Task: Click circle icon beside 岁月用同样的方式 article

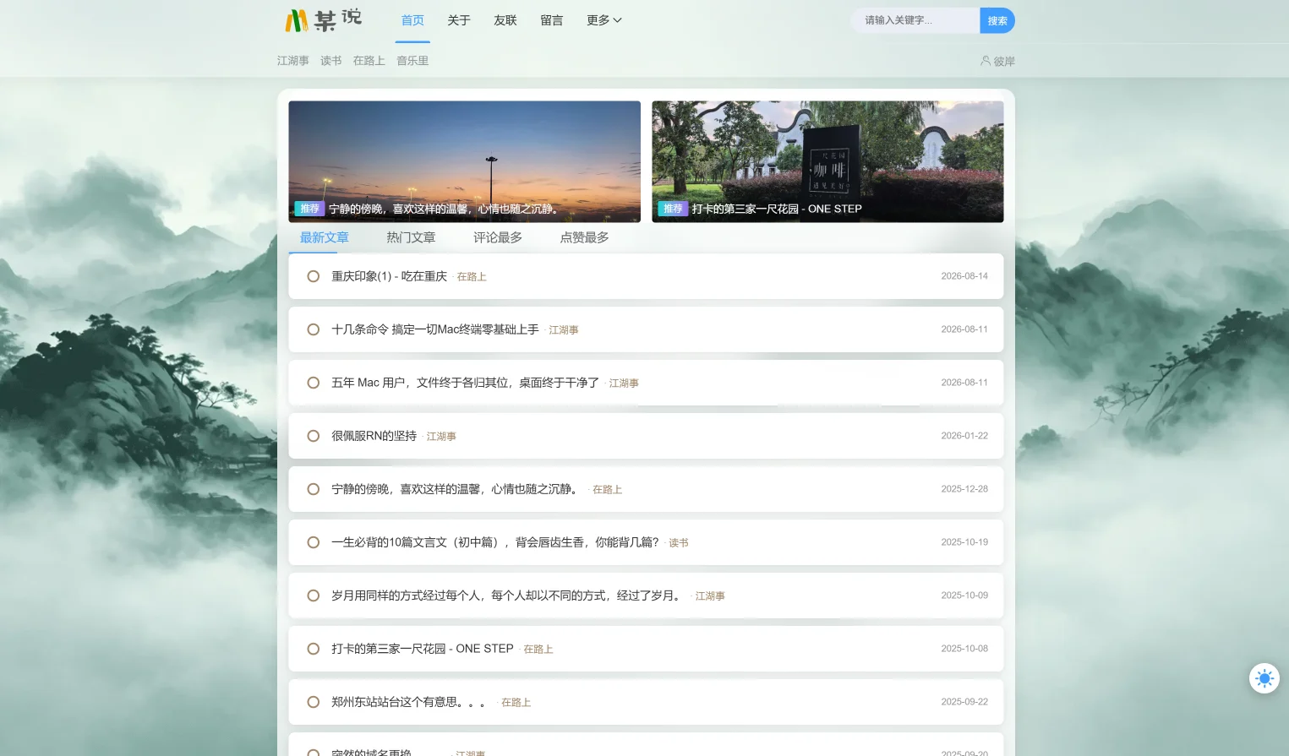Action: coord(314,596)
